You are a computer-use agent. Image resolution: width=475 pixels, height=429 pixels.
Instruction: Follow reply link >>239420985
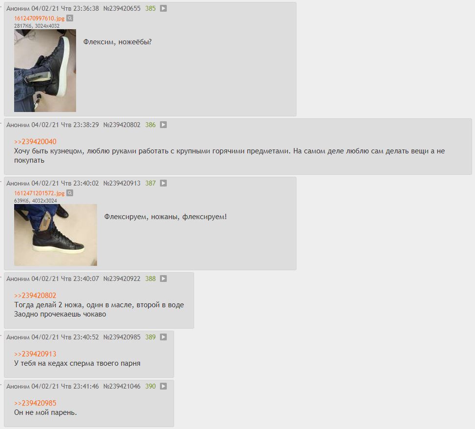35,403
